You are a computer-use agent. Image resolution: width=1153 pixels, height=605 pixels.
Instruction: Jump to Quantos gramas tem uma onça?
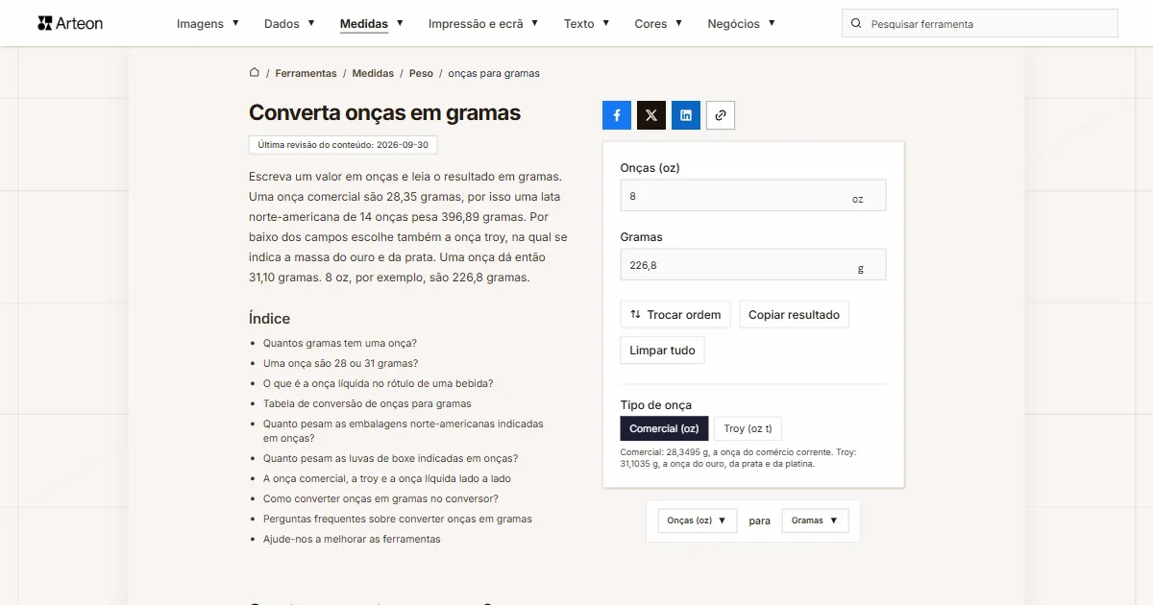(x=340, y=343)
